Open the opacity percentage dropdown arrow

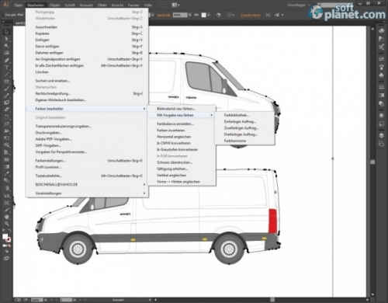[x=190, y=15]
